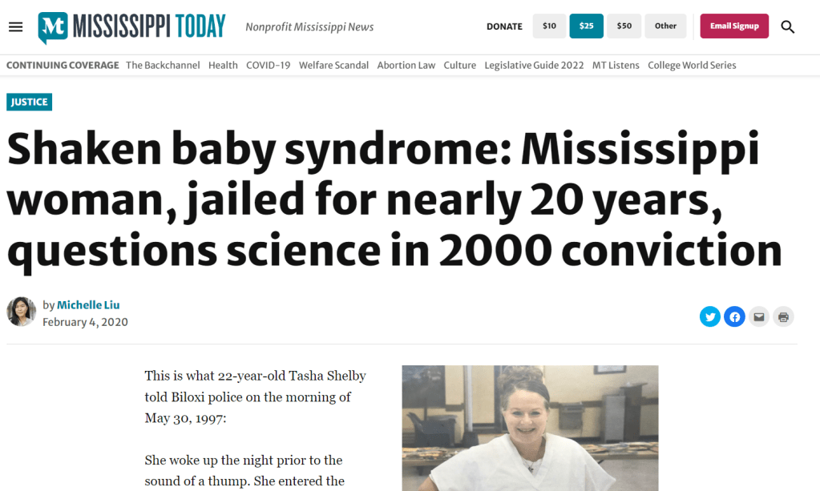Share article via email icon
Image resolution: width=820 pixels, height=491 pixels.
pos(759,316)
